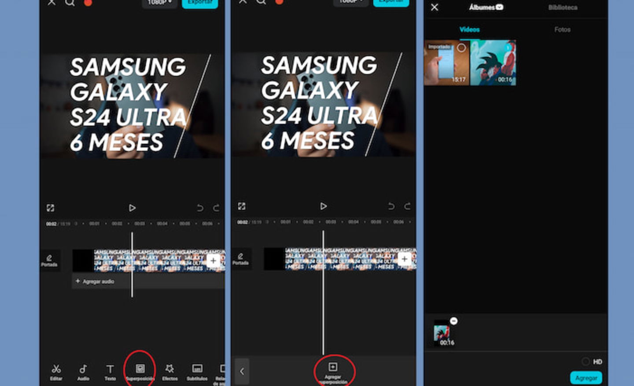
Task: Open the Audio music-note tool
Action: pos(83,372)
